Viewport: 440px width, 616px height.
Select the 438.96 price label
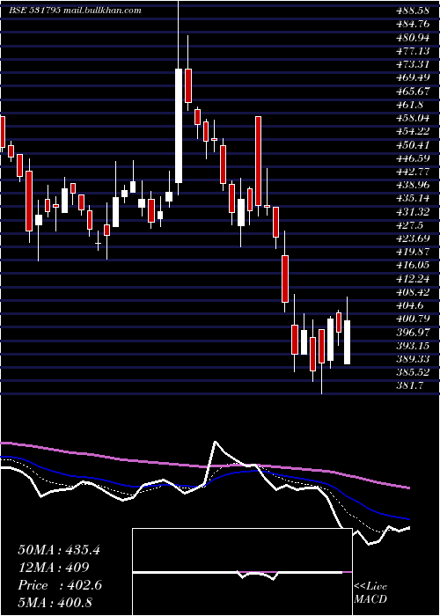[413, 185]
